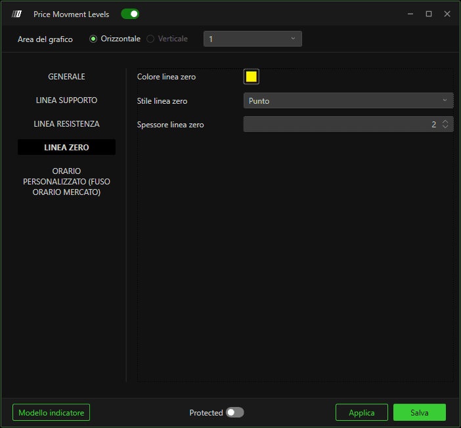Expand the Stile linea zero dropdown
461x428 pixels.
pos(349,100)
